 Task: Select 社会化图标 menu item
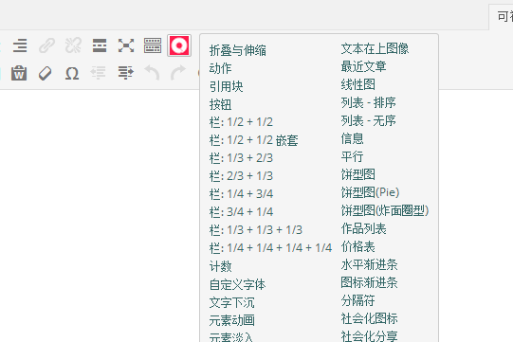[x=369, y=318]
